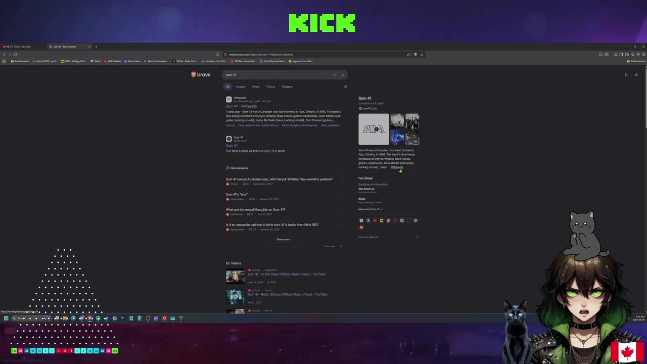Click the YouTube icon in Sum 41 panel
The width and height of the screenshot is (647, 364).
(375, 220)
